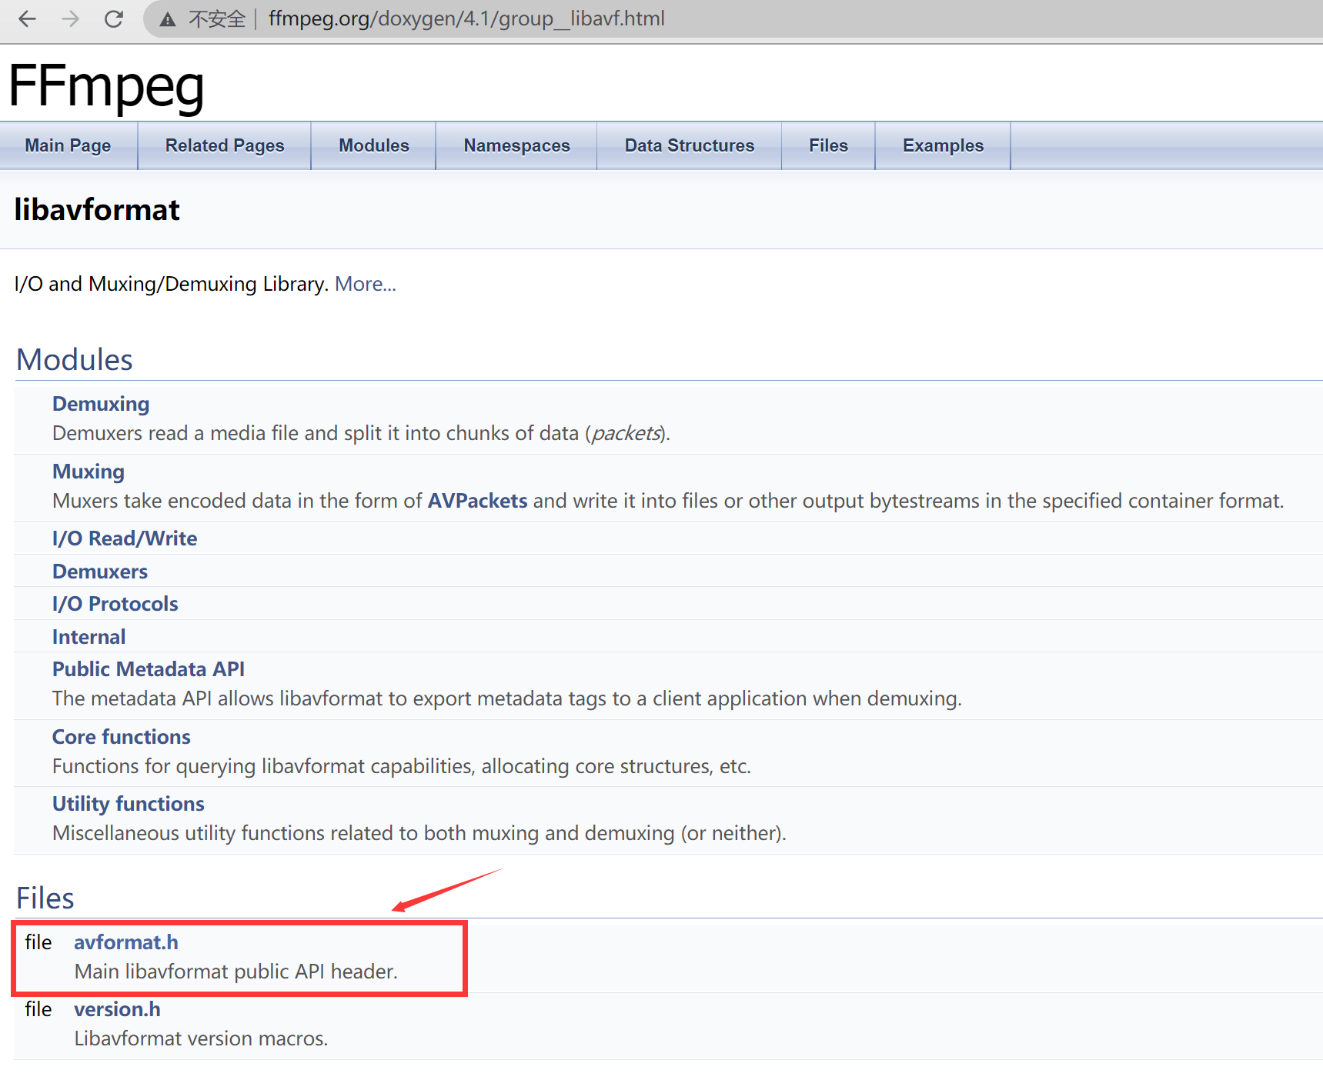Click the FFmpeg project title
Screen dimensions: 1323x1090
[106, 86]
